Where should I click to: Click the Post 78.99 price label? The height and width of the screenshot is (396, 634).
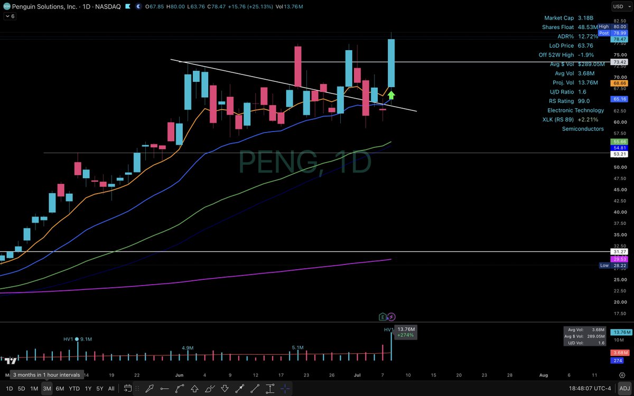(614, 33)
